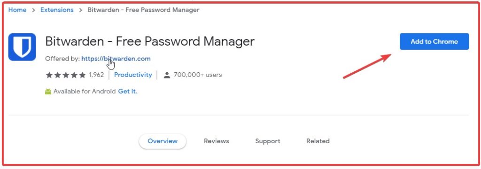Click the Bitwarden shield logo icon
Screen dimensions: 481x169
tap(22, 47)
